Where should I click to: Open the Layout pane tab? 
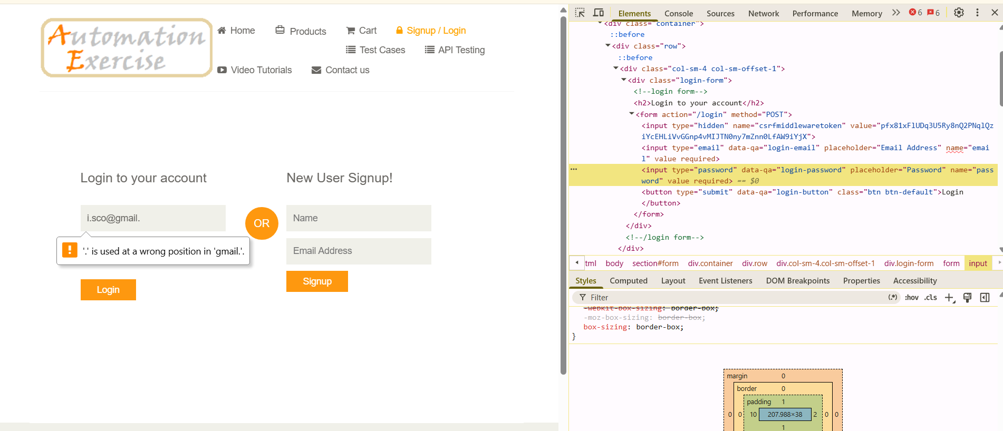point(673,281)
